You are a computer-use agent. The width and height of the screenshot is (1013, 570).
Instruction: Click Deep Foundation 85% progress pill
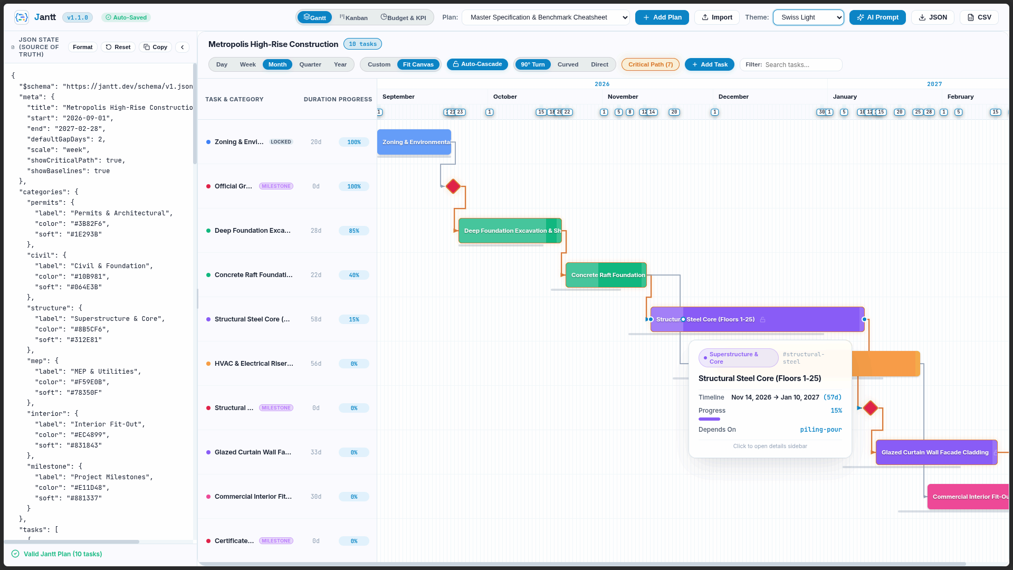354,231
